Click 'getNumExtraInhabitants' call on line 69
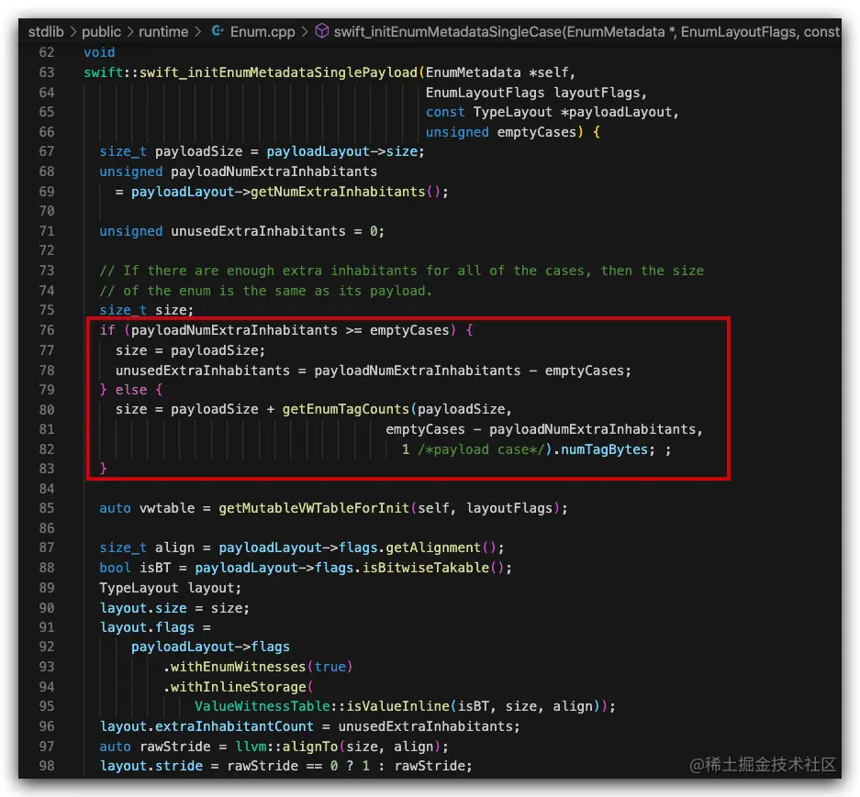 click(x=338, y=192)
